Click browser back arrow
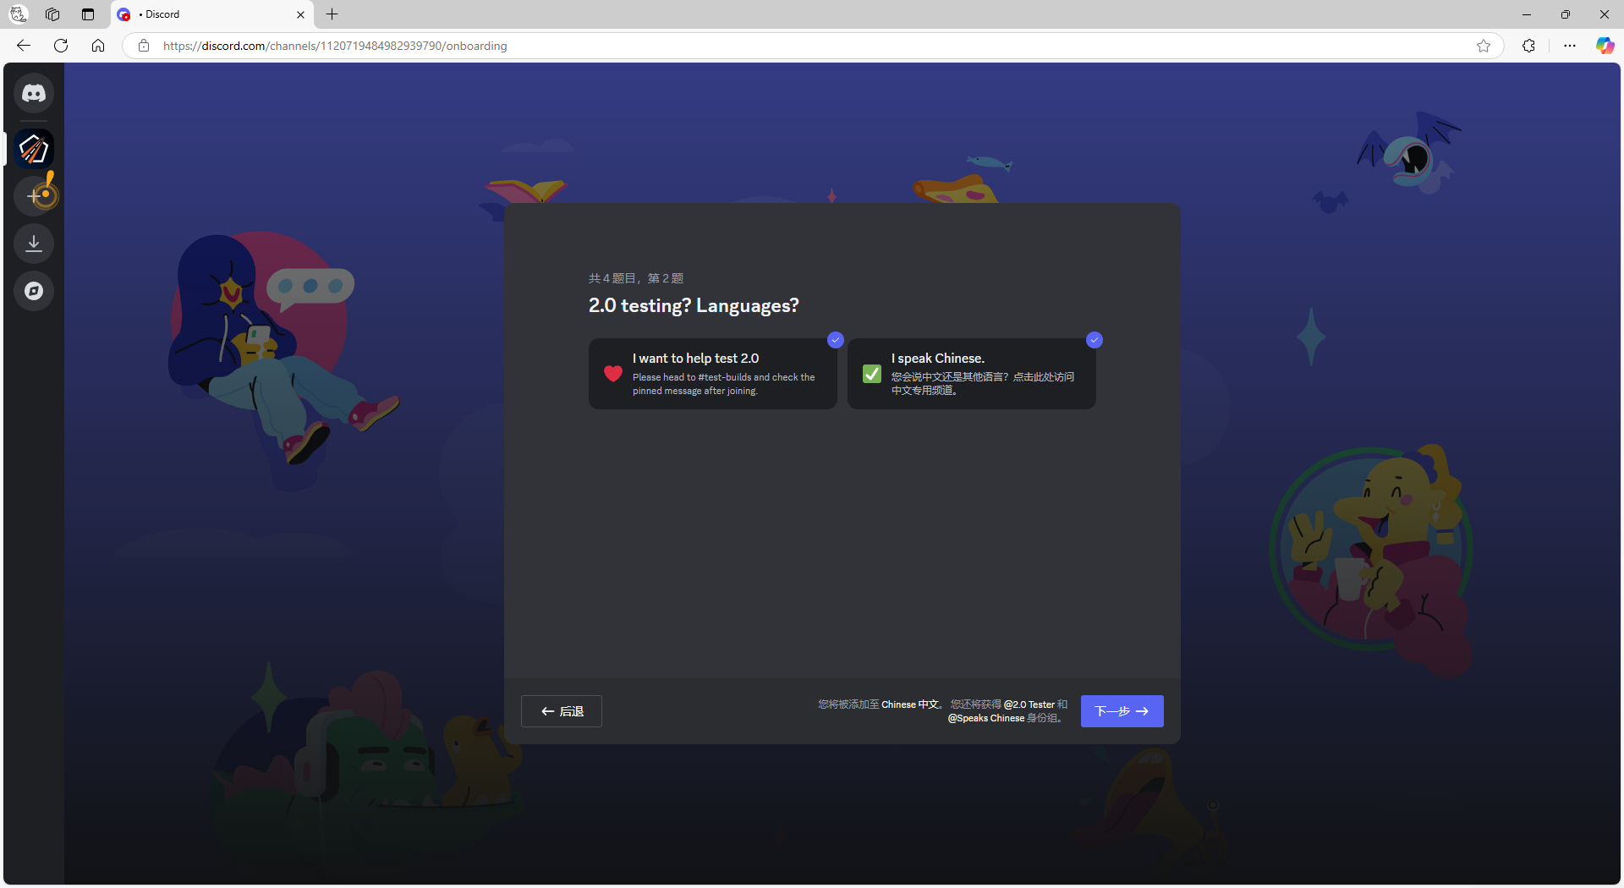The image size is (1624, 888). 24,46
